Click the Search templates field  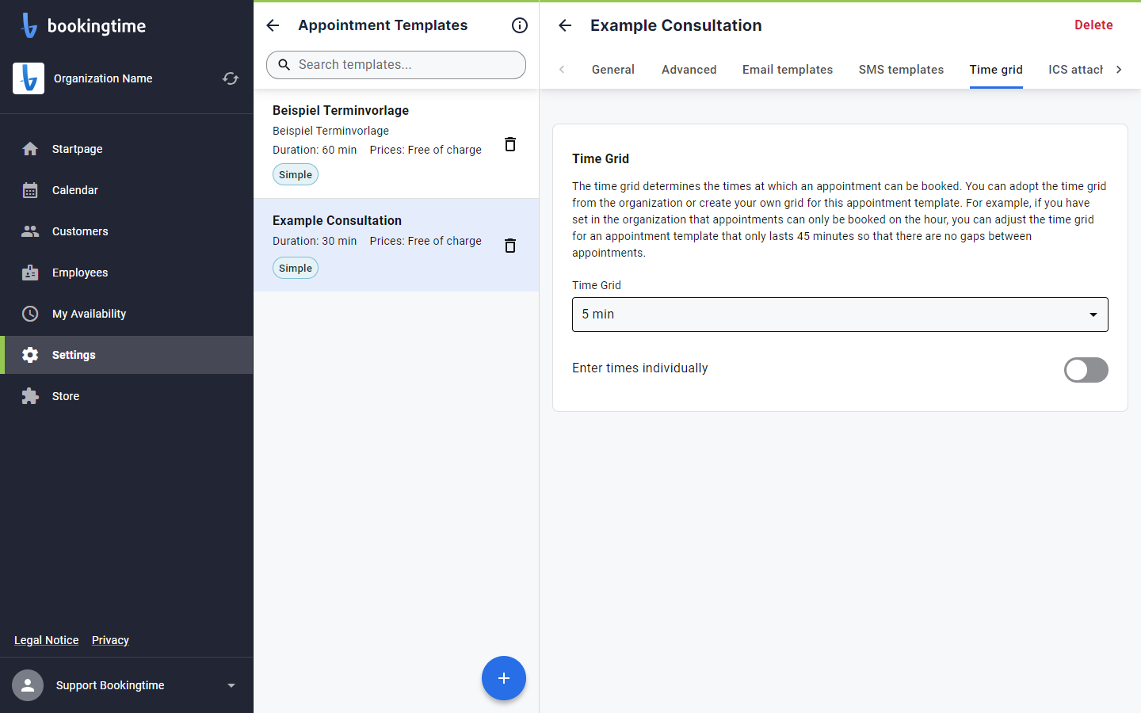[396, 65]
